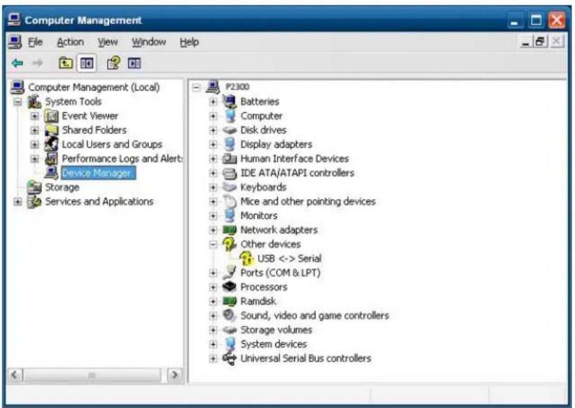Restore the inner MDI child window
This screenshot has height=408, width=575.
pos(540,42)
